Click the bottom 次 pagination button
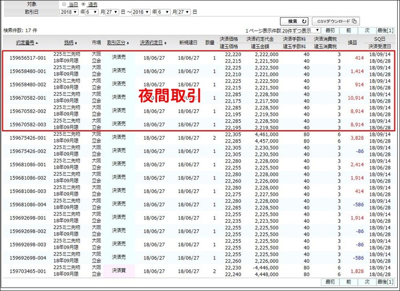This screenshot has height=291, width=400. click(367, 282)
